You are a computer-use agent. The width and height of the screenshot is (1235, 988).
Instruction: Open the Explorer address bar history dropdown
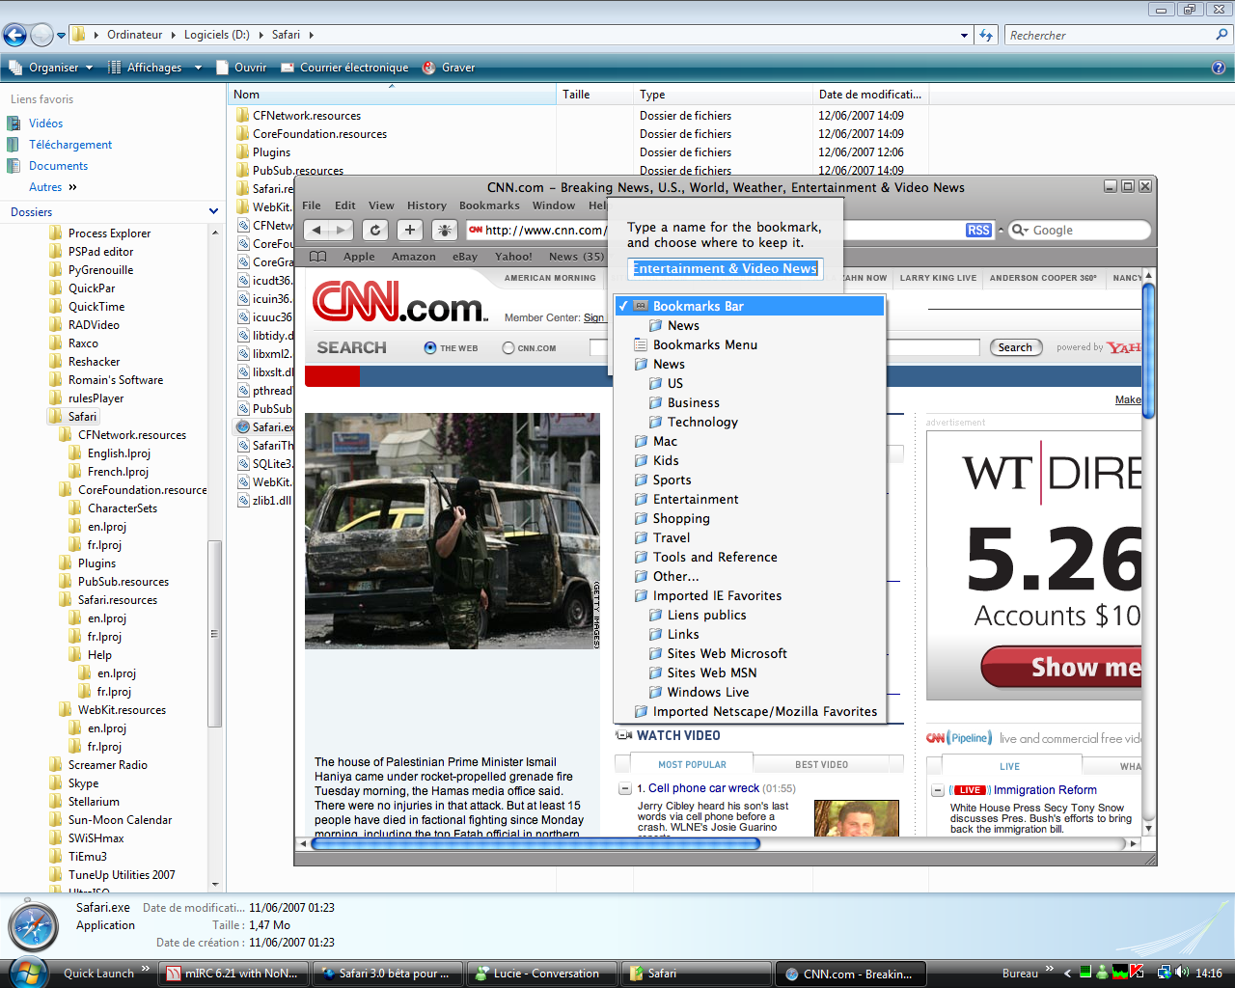point(964,36)
